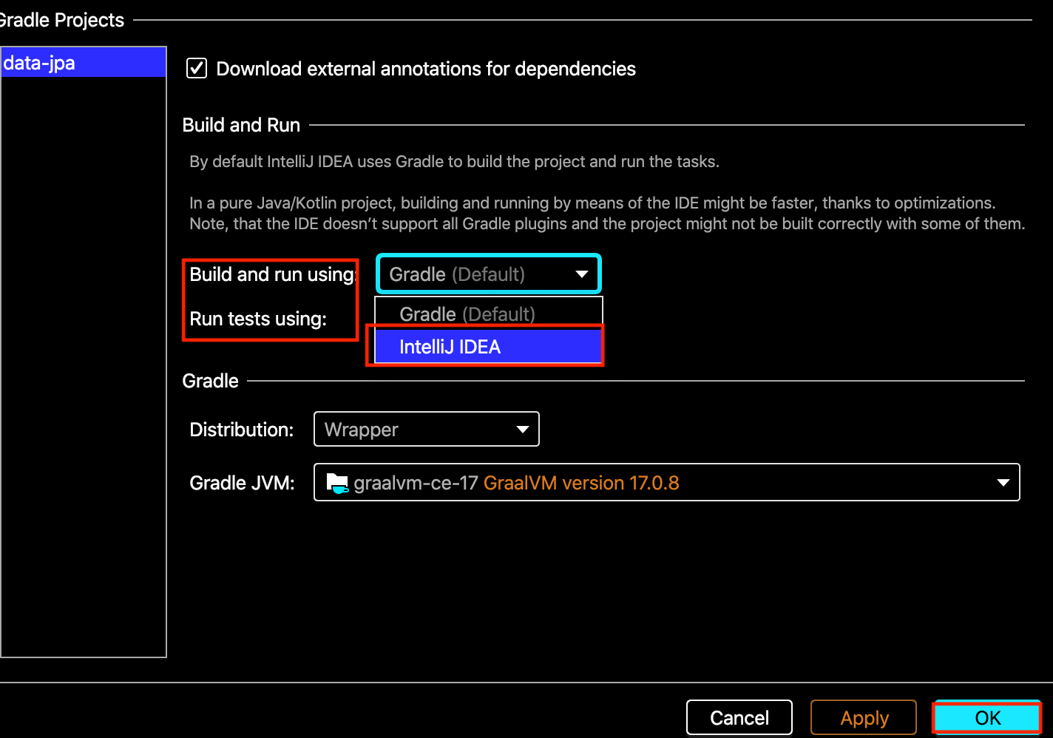The image size is (1053, 738).
Task: Choose IntelliJ IDEA from the dropdown list
Action: [x=489, y=347]
